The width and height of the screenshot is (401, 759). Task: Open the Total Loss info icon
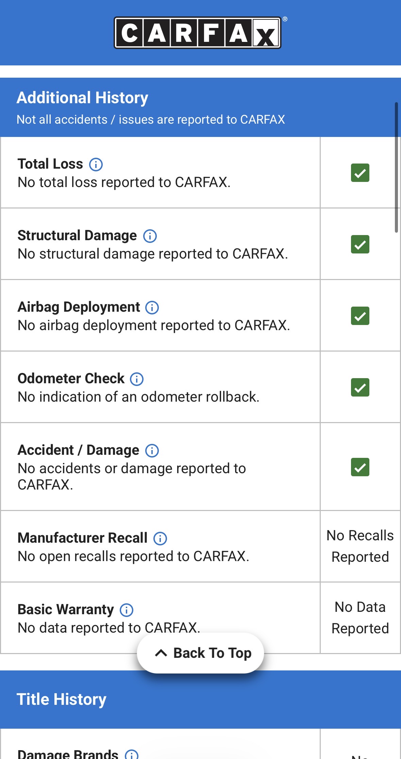pyautogui.click(x=96, y=165)
